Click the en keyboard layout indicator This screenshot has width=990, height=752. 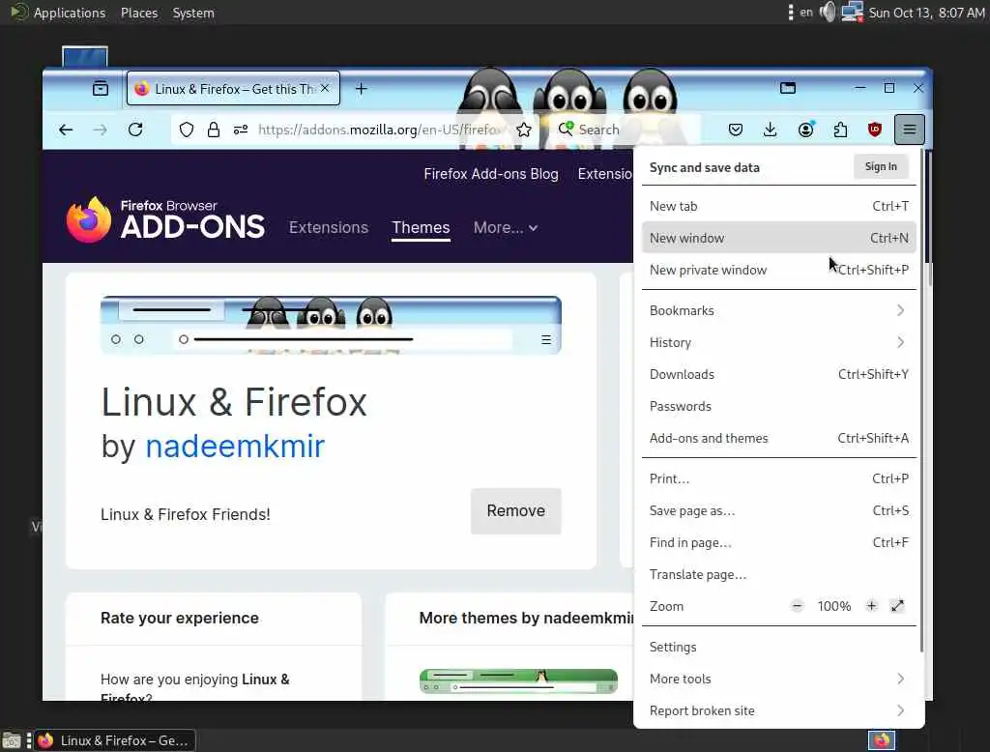[806, 12]
